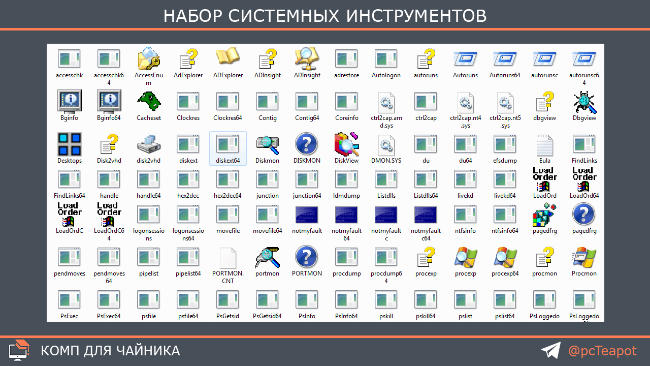The height and width of the screenshot is (366, 650).
Task: Open the Diskmon magnifier icon
Action: [x=268, y=144]
